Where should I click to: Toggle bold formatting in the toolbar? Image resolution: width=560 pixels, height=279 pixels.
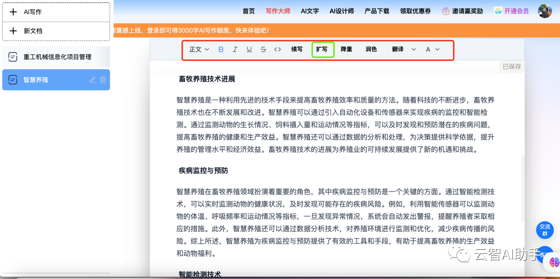click(220, 49)
